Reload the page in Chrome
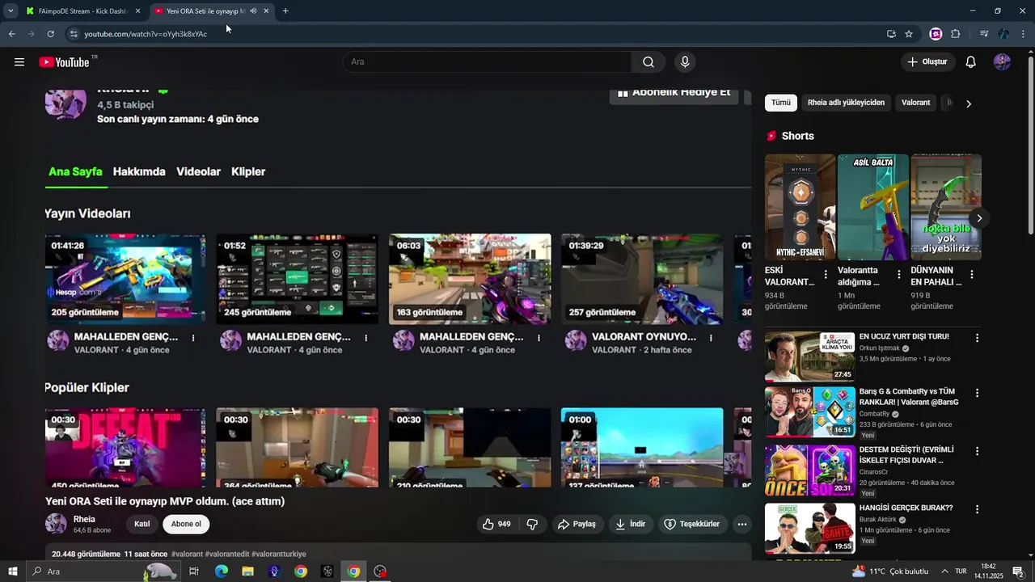The height and width of the screenshot is (582, 1035). pyautogui.click(x=50, y=34)
